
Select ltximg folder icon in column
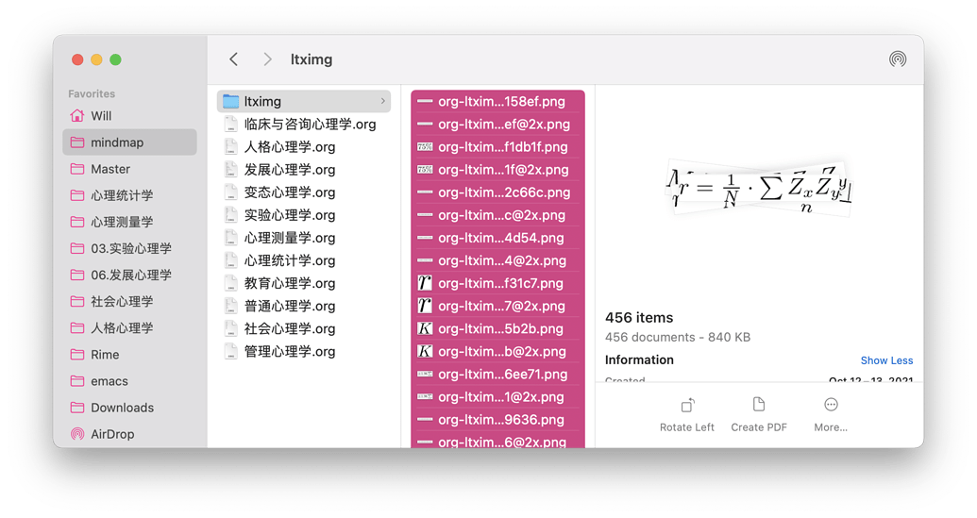coord(230,101)
